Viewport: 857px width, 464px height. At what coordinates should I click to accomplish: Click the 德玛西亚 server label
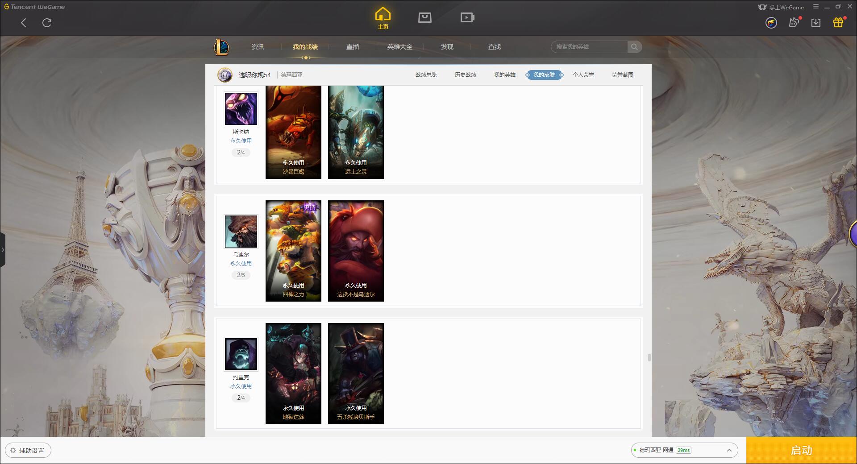coord(291,75)
